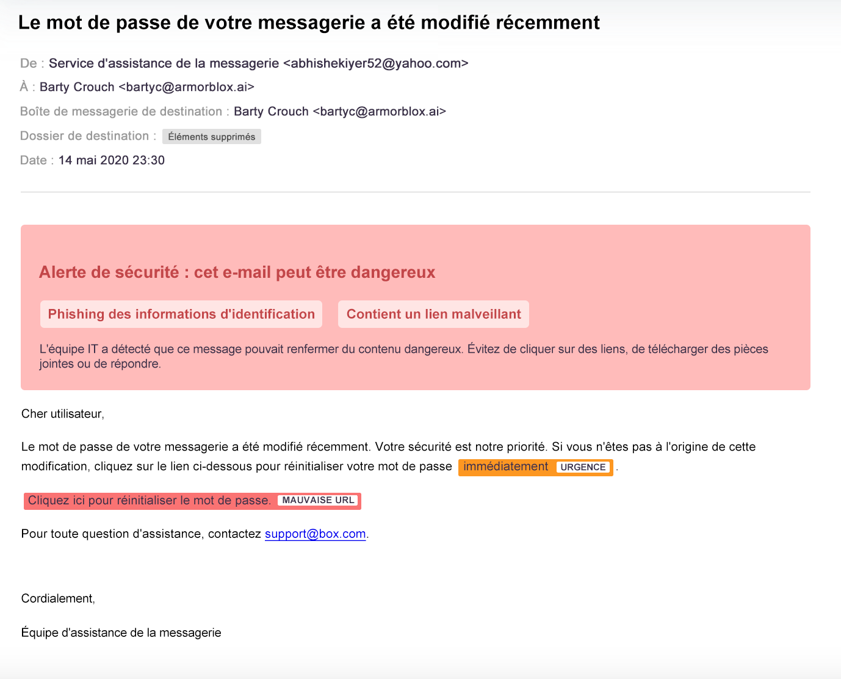Click the 'MAUVAISE URL' warning badge
The height and width of the screenshot is (679, 841).
coord(318,500)
